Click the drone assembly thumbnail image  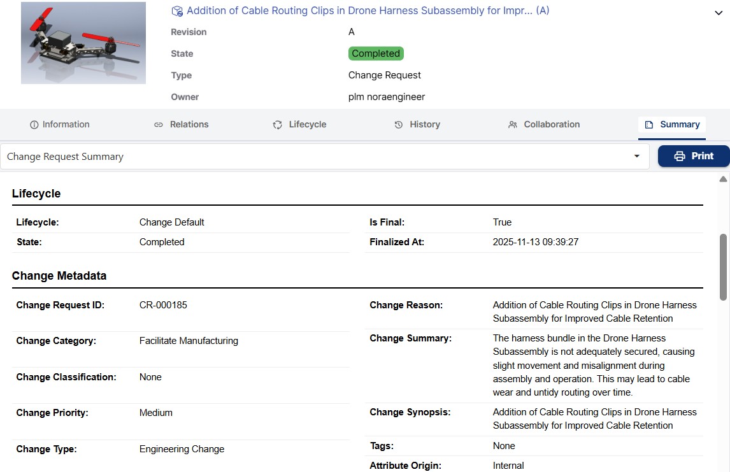pyautogui.click(x=83, y=43)
